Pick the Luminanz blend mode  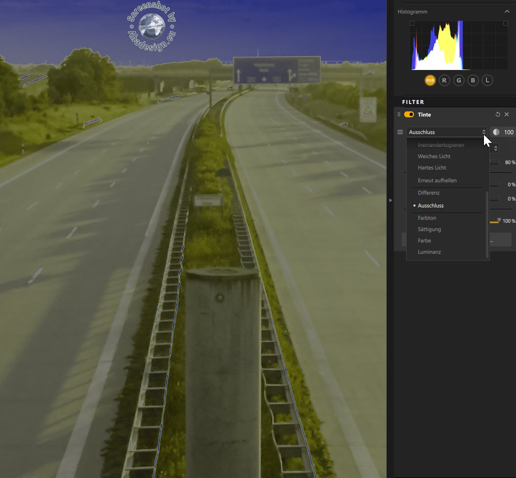(429, 252)
